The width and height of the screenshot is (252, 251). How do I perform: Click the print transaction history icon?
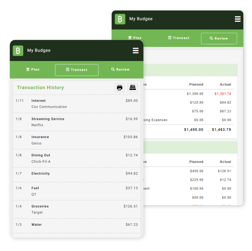(119, 88)
